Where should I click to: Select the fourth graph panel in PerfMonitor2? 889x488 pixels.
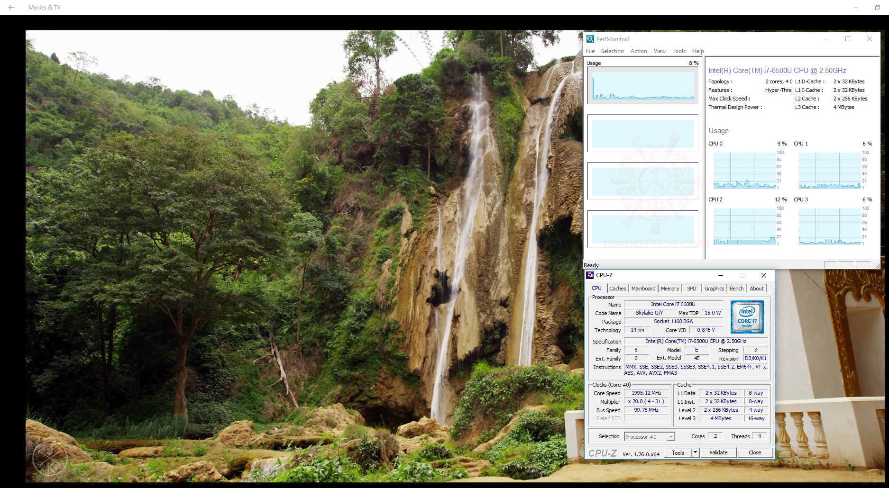(x=642, y=229)
